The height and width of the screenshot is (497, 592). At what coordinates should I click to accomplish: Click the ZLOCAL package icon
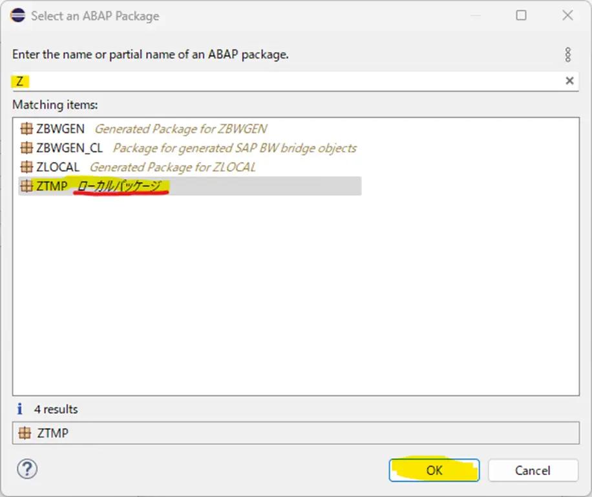point(26,167)
